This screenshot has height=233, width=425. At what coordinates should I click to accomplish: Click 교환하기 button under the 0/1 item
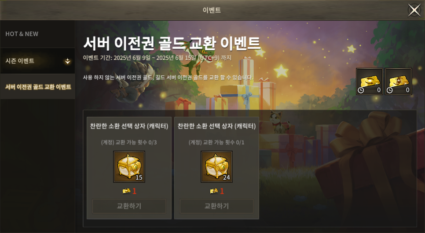(216, 206)
